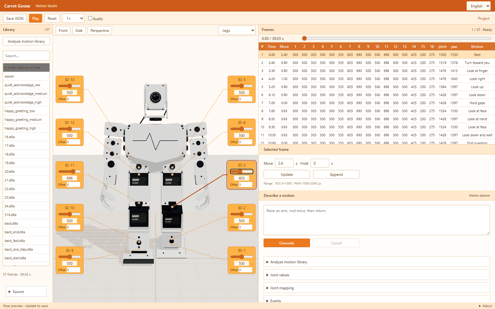Adjust the ID: 3 servo slider
This screenshot has height=309, width=495.
point(242,171)
